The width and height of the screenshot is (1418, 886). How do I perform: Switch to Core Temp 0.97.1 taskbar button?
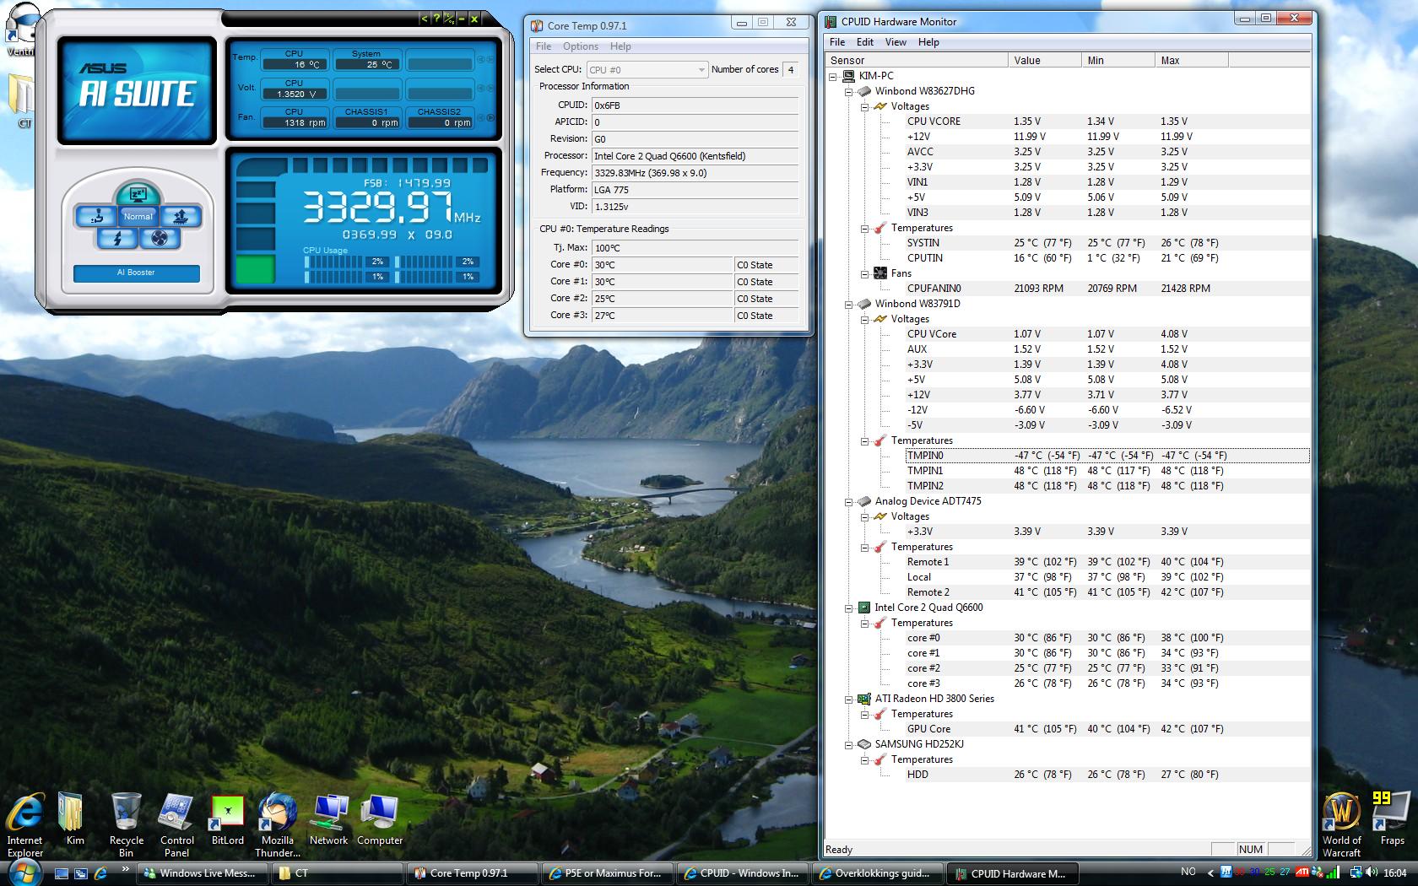pyautogui.click(x=473, y=873)
